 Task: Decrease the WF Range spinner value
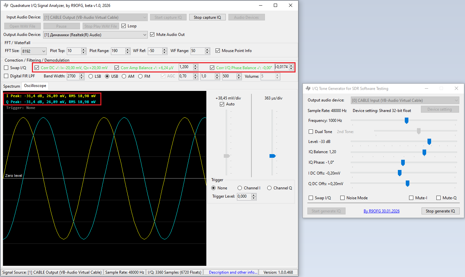(207, 52)
